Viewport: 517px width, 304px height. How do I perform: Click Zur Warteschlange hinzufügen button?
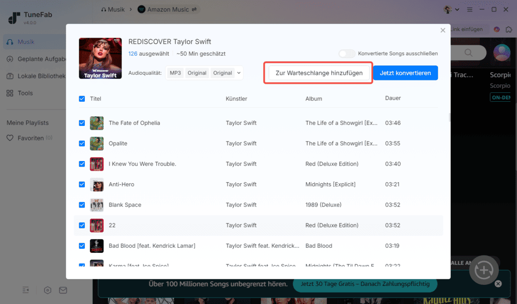(x=319, y=73)
